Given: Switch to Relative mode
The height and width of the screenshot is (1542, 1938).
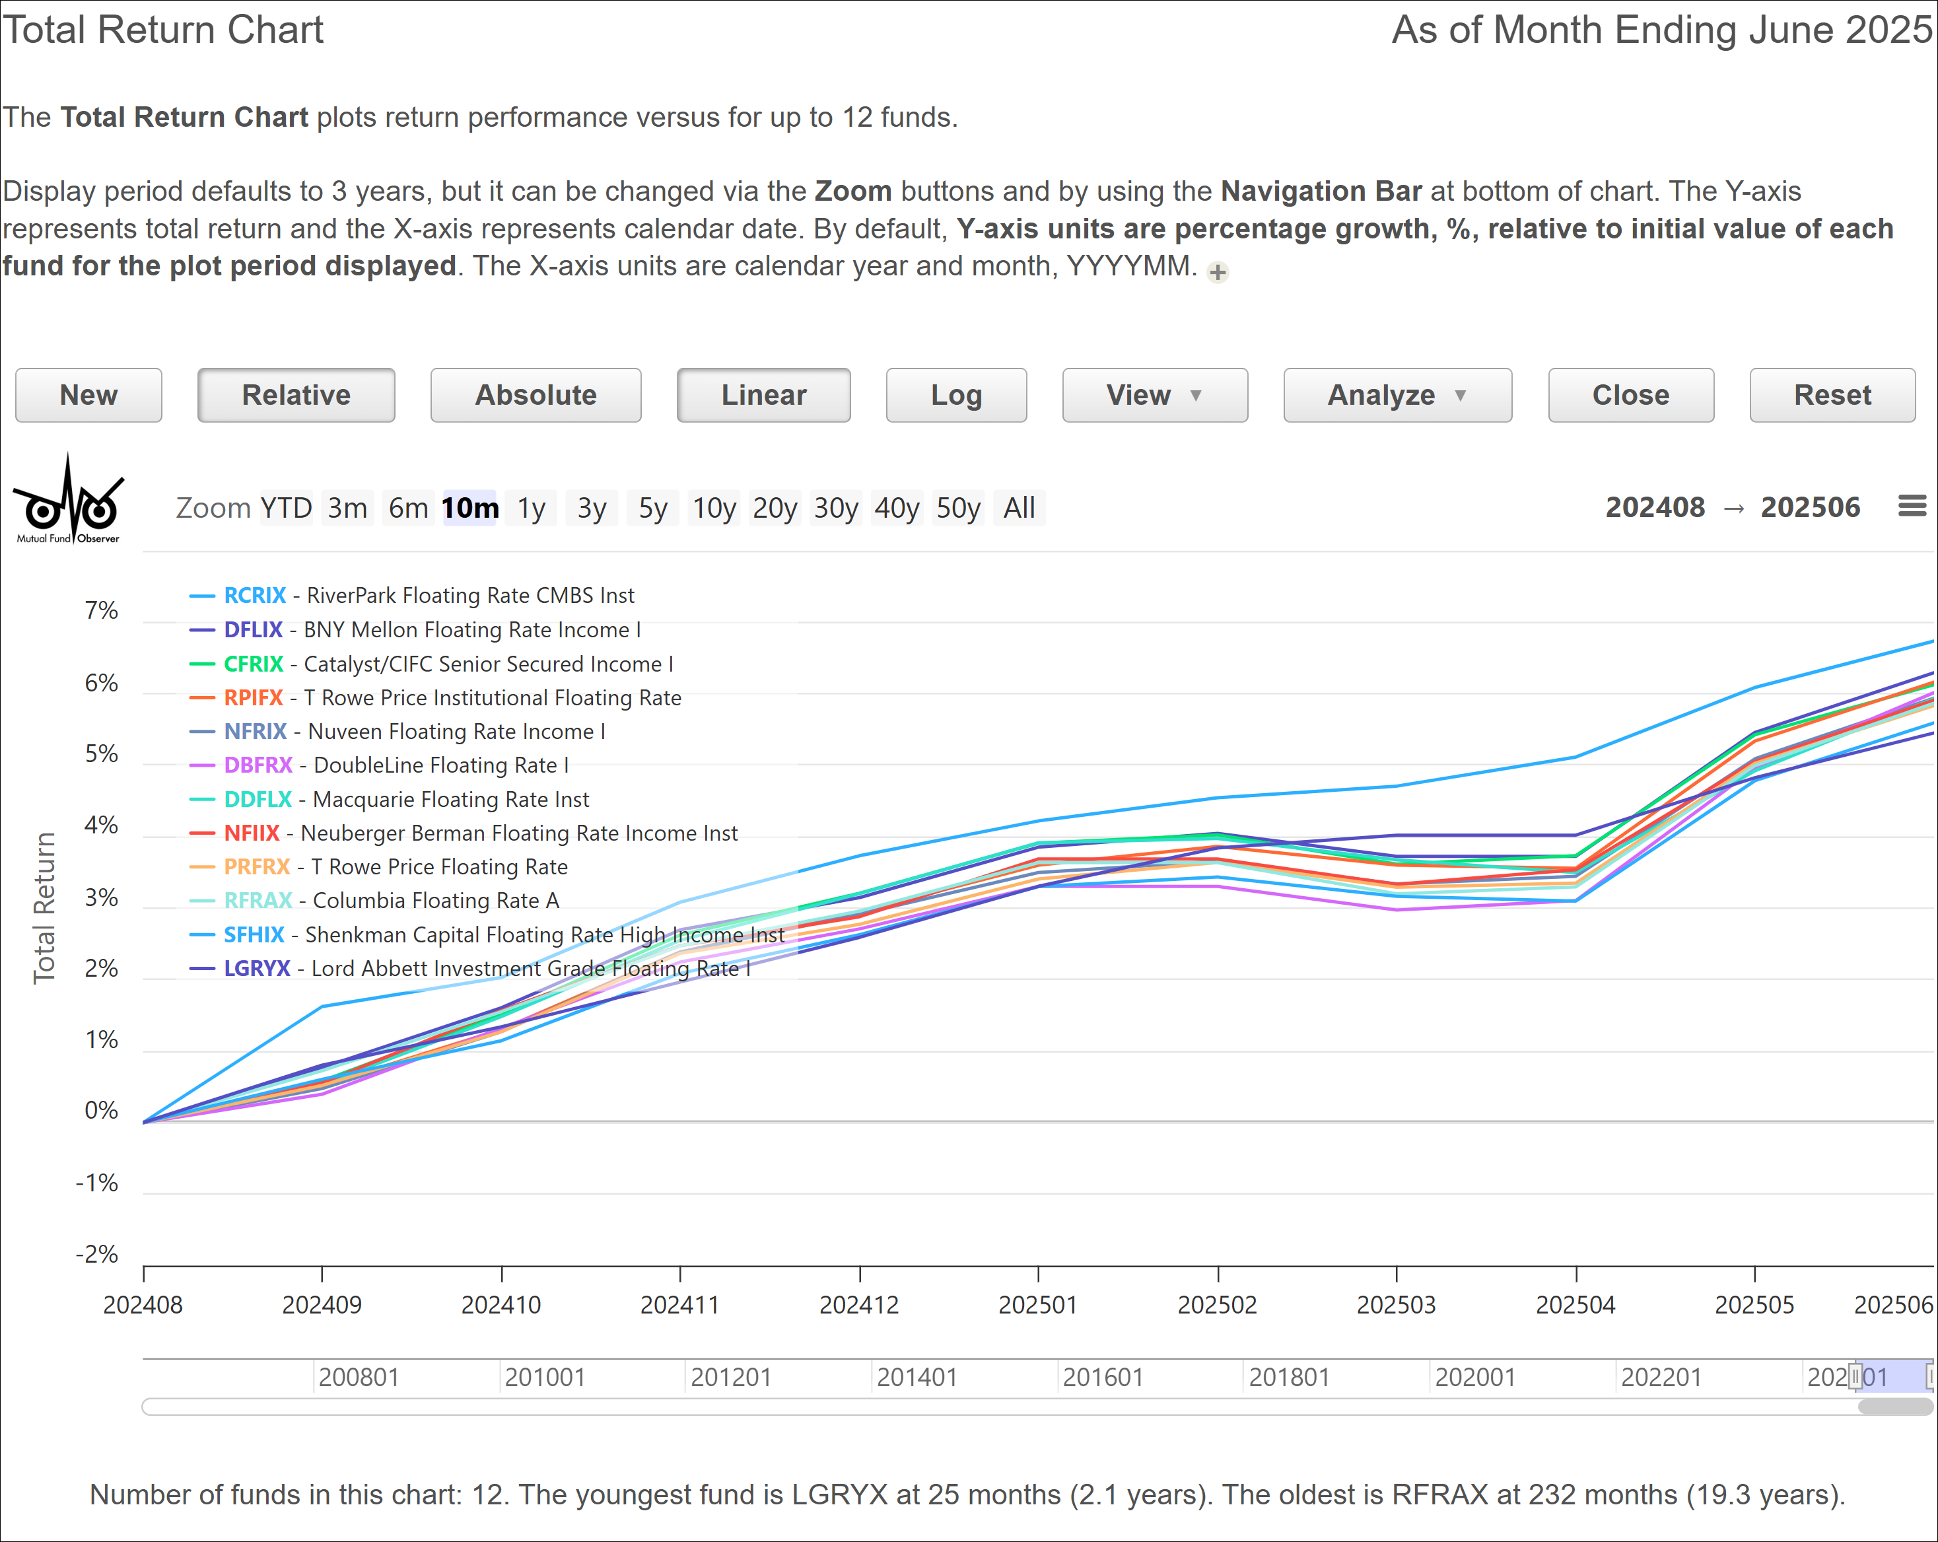Looking at the screenshot, I should [x=296, y=395].
